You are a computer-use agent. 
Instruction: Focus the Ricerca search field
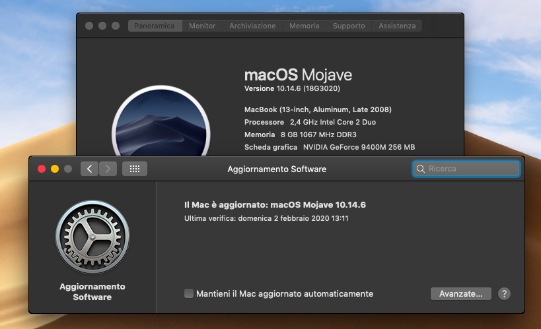466,169
